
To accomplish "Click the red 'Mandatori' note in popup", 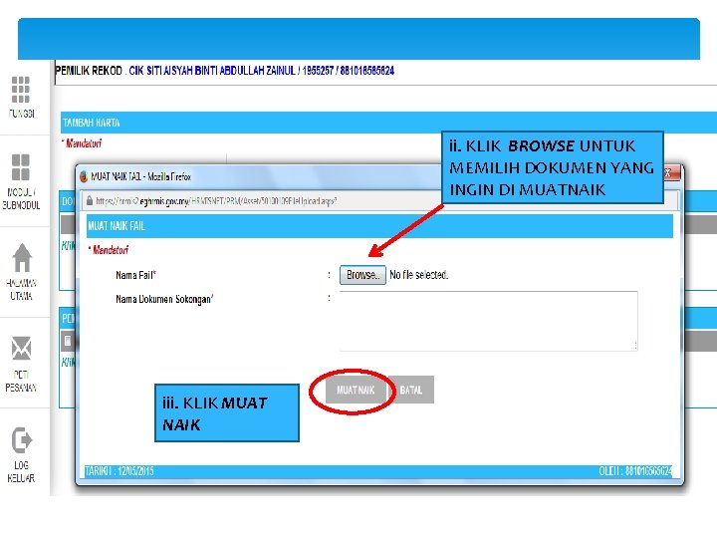I will 109,250.
